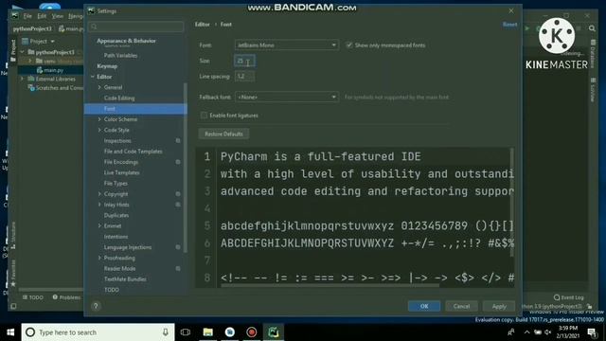
Task: Click the Size input field
Action: point(244,61)
